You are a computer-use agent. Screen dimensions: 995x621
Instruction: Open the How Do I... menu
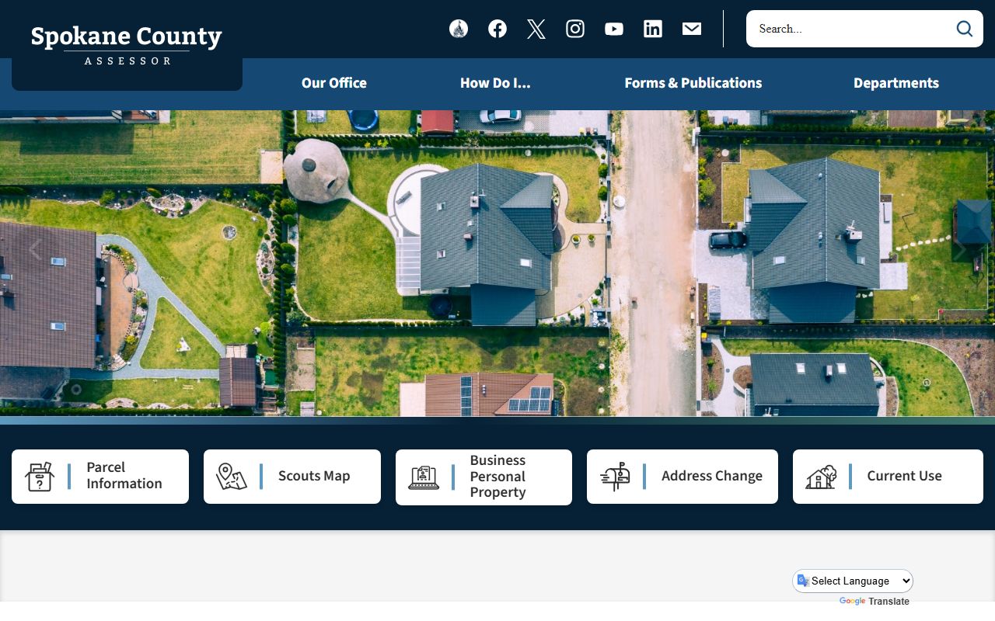click(495, 83)
